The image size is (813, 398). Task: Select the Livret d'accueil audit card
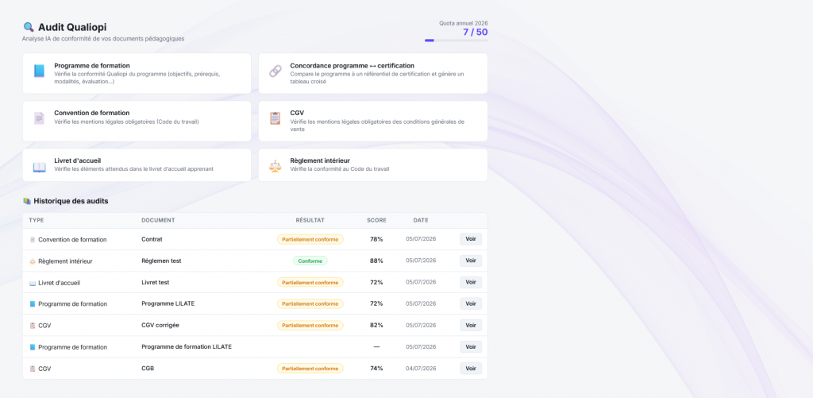[x=137, y=165]
